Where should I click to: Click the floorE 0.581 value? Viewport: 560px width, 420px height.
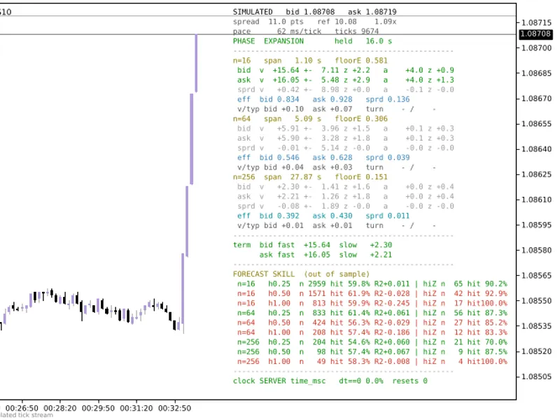click(361, 60)
